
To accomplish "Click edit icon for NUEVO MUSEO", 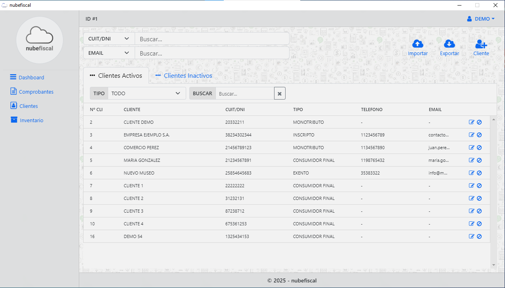I will pyautogui.click(x=471, y=173).
